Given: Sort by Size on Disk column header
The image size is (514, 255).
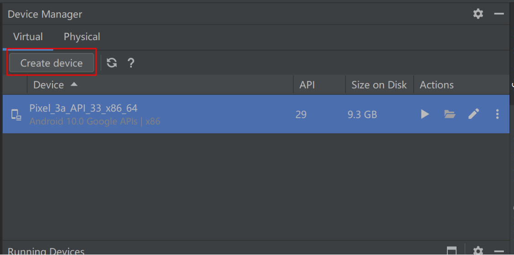Looking at the screenshot, I should click(x=379, y=85).
